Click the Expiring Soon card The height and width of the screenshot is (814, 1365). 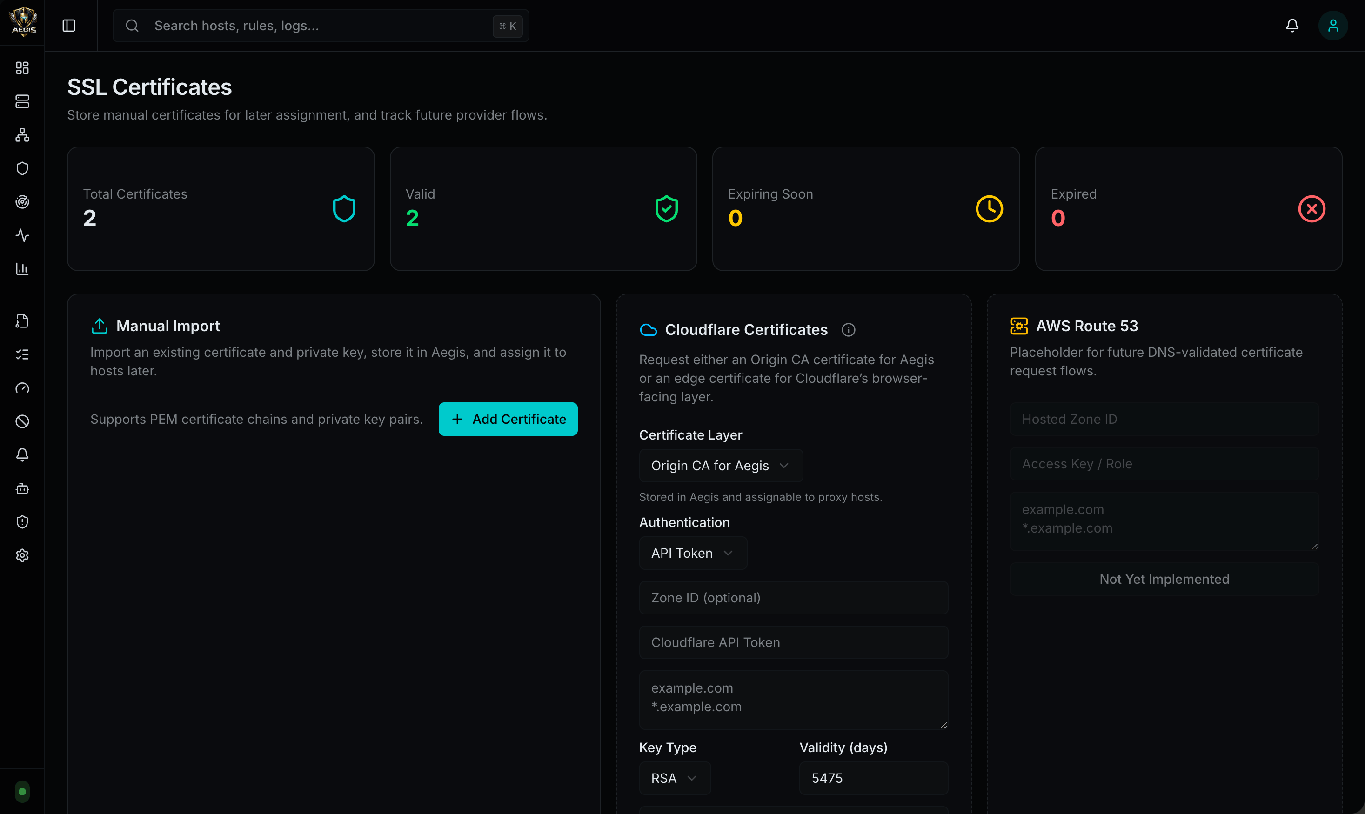pos(866,209)
